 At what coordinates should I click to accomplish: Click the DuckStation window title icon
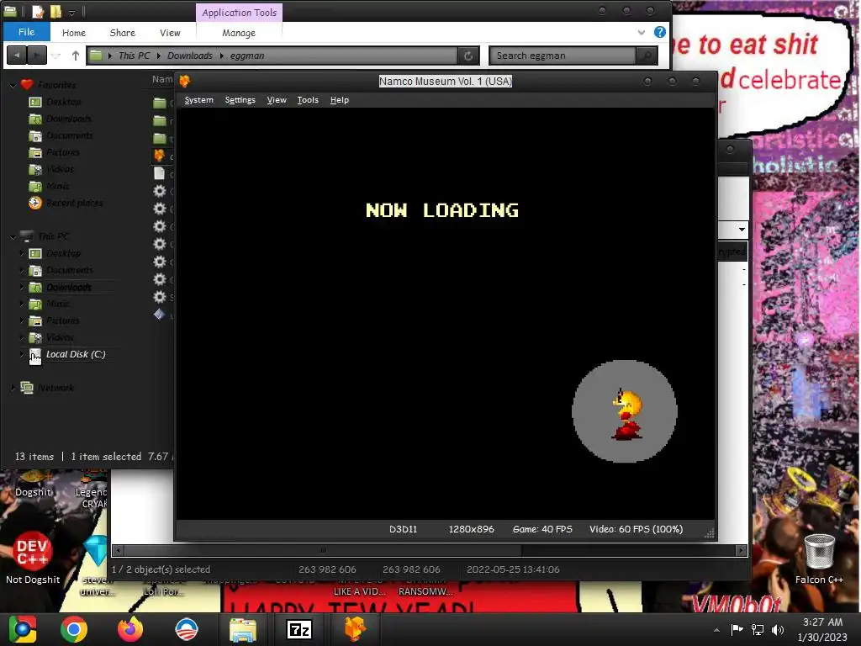(x=184, y=82)
